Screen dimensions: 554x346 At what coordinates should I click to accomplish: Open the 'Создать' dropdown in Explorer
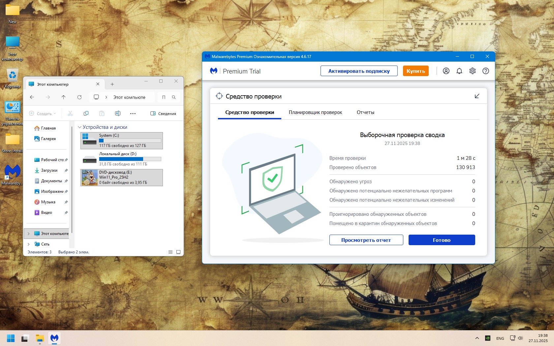[x=43, y=113]
